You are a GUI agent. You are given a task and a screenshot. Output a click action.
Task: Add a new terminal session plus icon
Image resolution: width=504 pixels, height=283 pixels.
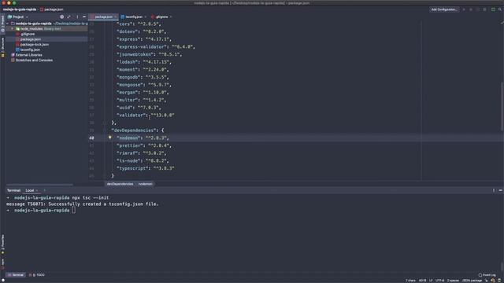pos(44,190)
